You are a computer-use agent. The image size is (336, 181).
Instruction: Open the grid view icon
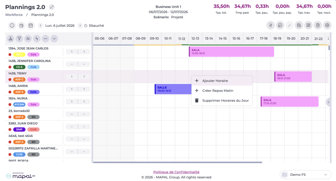point(308,25)
